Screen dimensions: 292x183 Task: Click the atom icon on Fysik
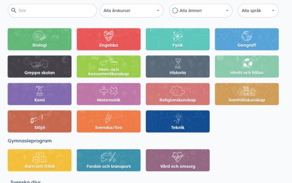tap(177, 36)
